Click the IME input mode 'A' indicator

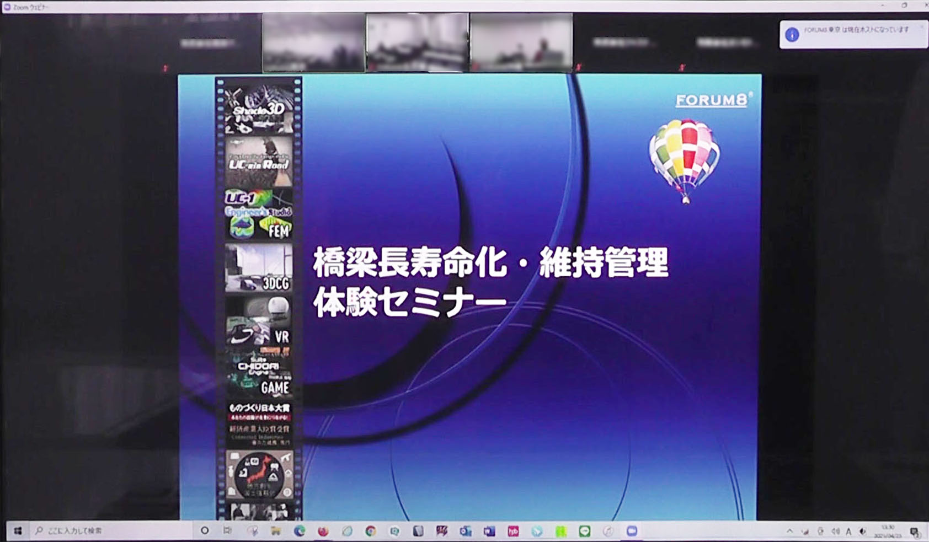pyautogui.click(x=848, y=532)
